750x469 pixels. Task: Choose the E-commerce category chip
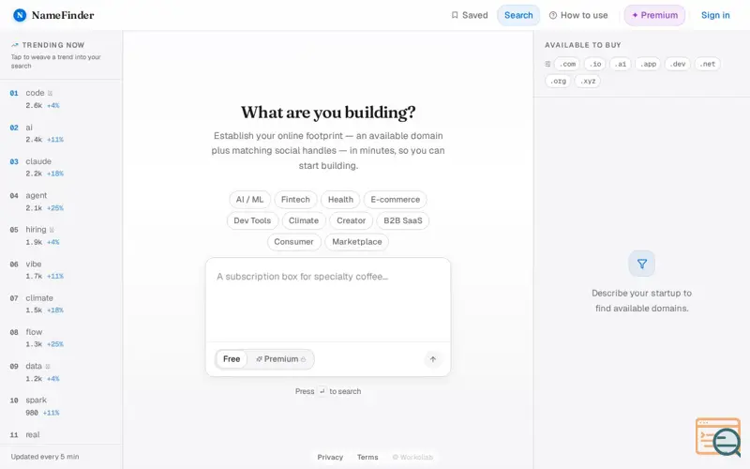[x=395, y=200]
